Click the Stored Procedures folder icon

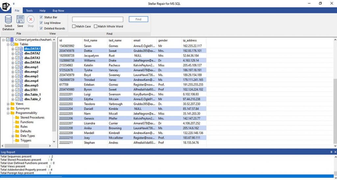click(x=17, y=117)
